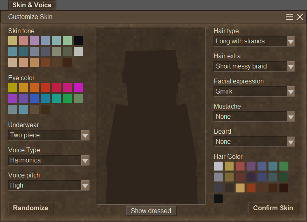Switch to the Skin & Voice tab
This screenshot has width=307, height=222.
coord(32,5)
